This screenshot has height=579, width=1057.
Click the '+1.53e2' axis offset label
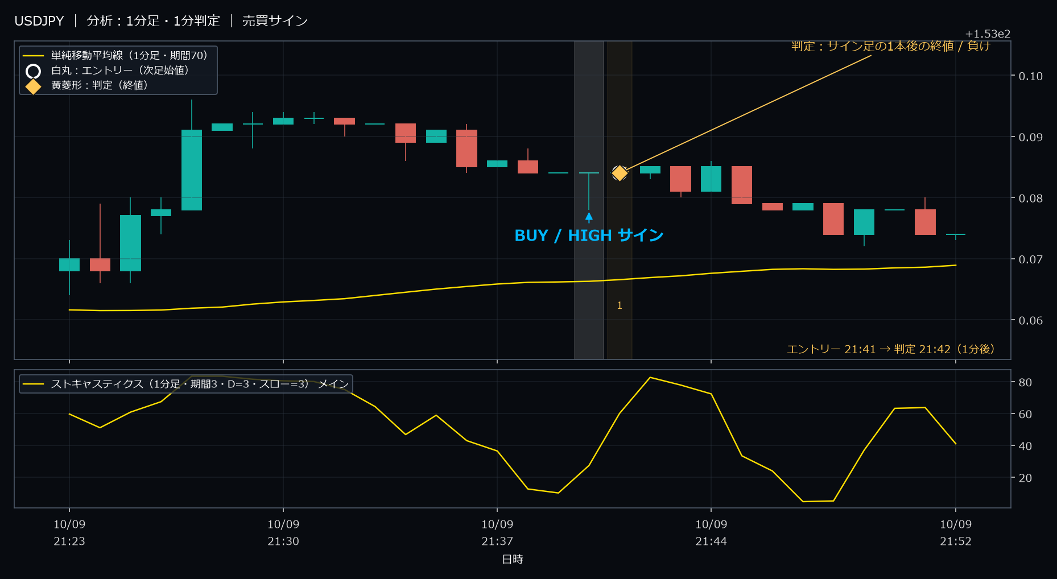tap(988, 34)
